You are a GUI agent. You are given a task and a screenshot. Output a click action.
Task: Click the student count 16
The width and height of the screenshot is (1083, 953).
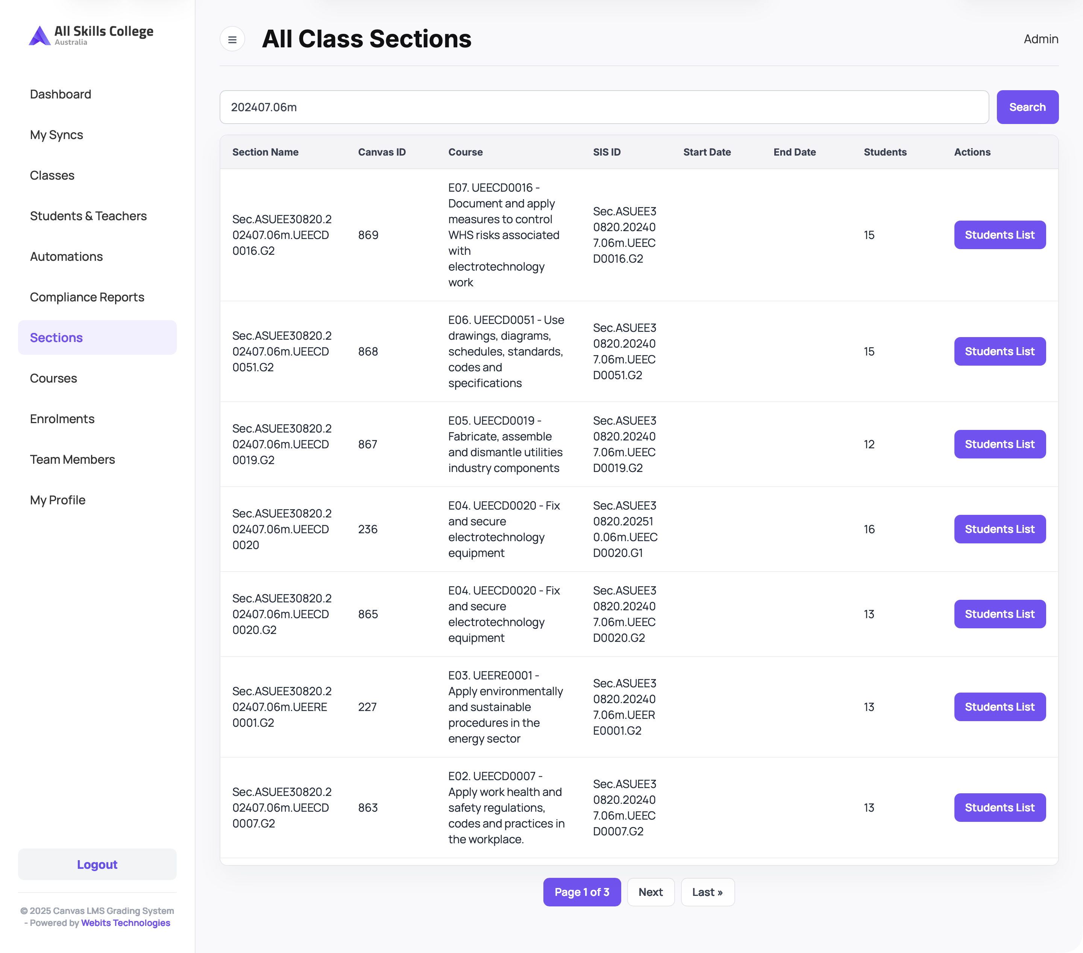pyautogui.click(x=869, y=529)
